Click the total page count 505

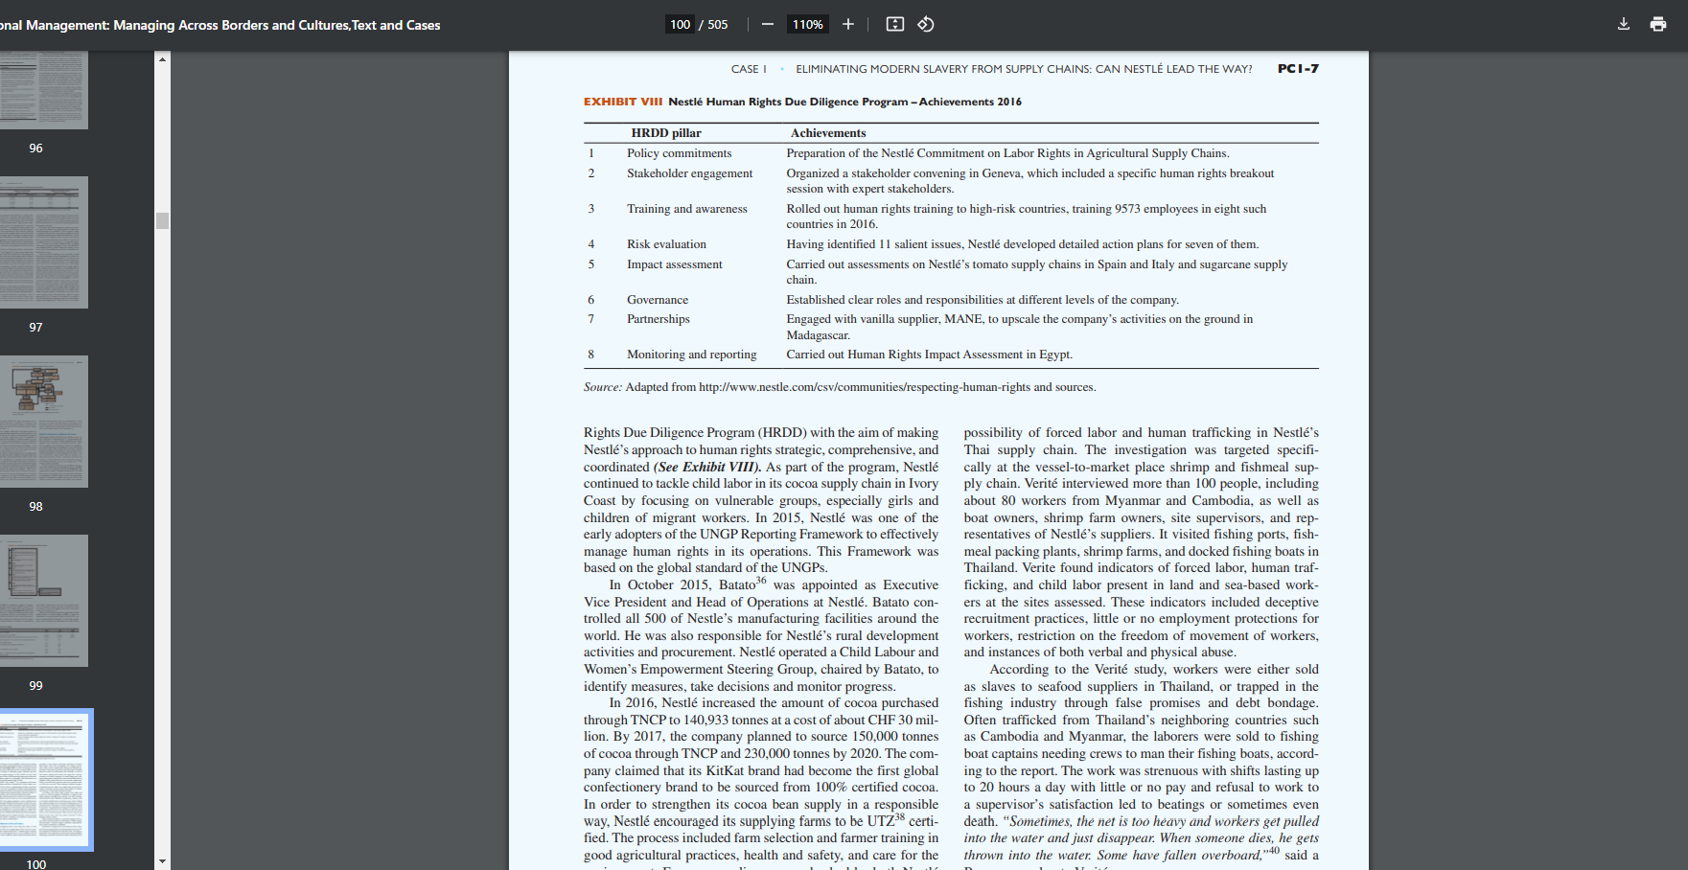click(718, 25)
